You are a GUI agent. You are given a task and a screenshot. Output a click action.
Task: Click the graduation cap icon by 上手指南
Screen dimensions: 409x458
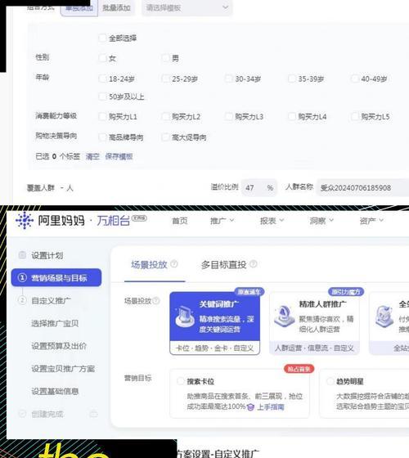[x=250, y=406]
